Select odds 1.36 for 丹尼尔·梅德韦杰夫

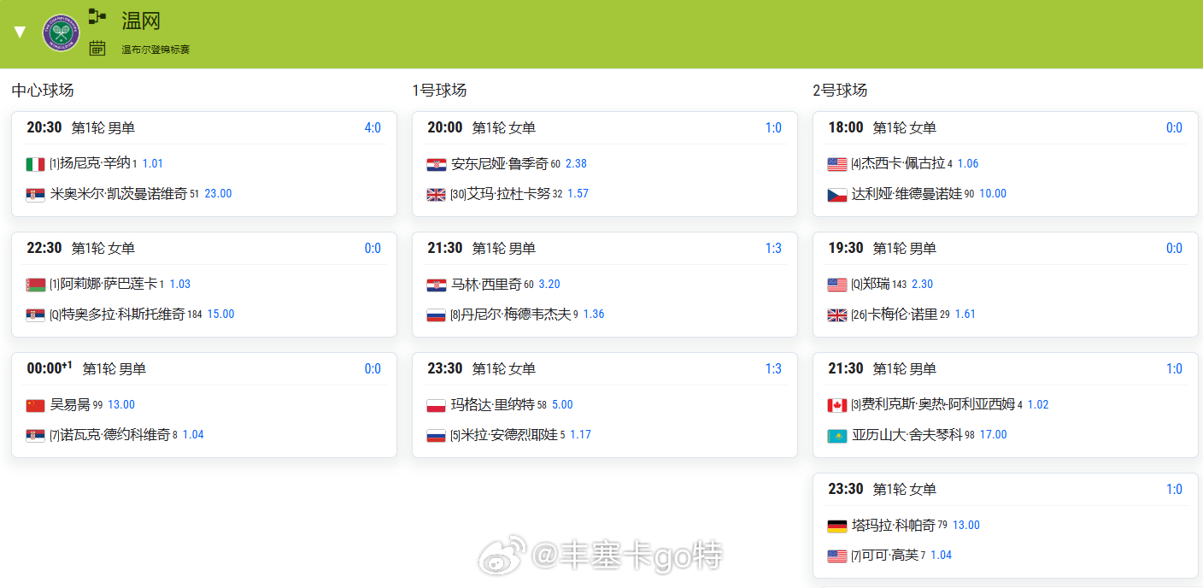tap(595, 314)
